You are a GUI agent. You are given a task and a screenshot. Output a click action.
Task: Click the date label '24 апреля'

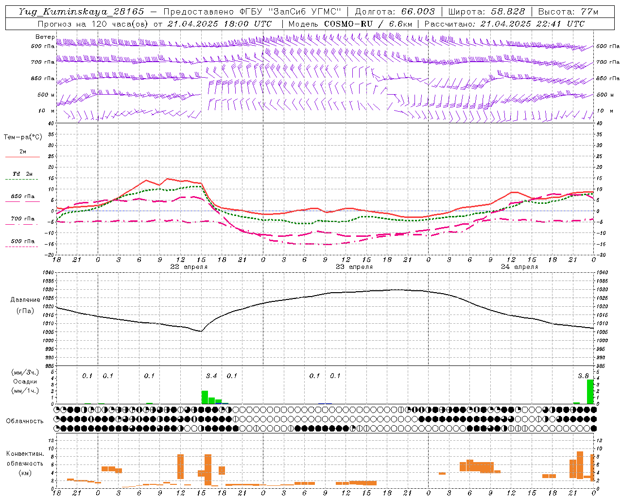[x=519, y=267]
